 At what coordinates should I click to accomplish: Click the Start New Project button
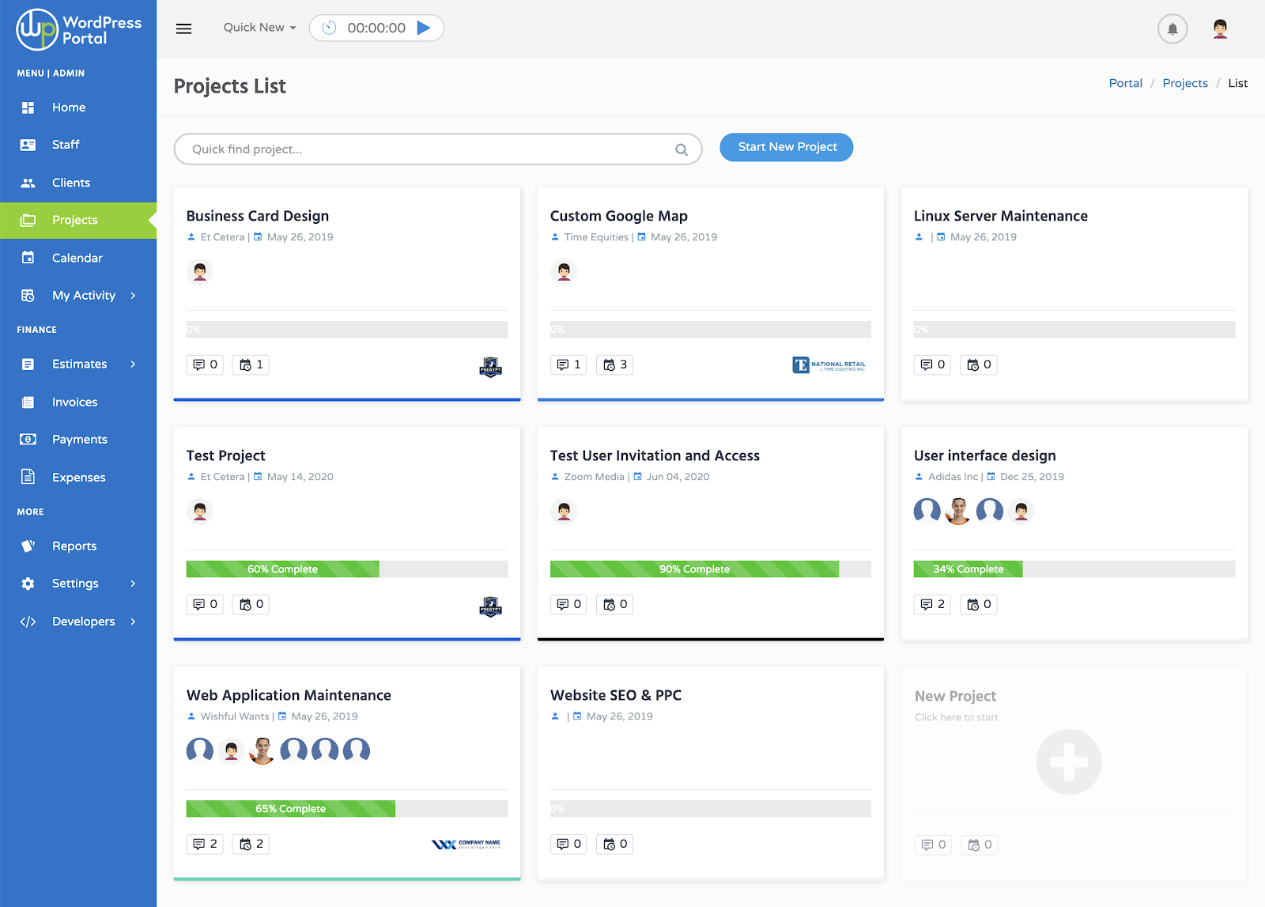(786, 147)
